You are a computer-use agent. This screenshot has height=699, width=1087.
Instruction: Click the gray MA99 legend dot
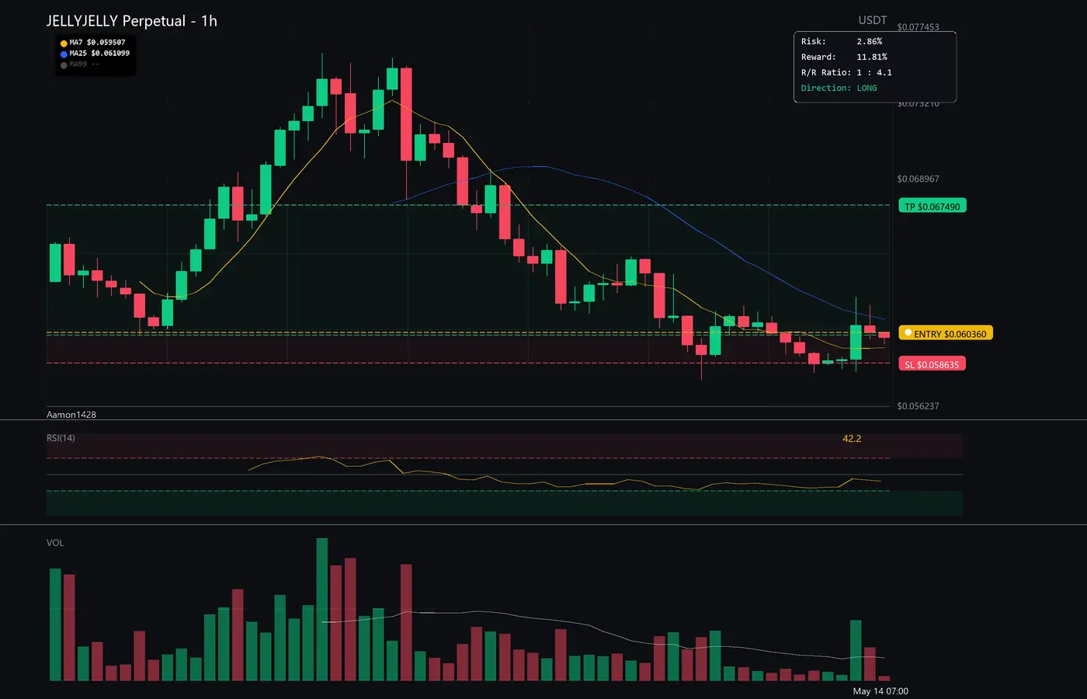(64, 65)
